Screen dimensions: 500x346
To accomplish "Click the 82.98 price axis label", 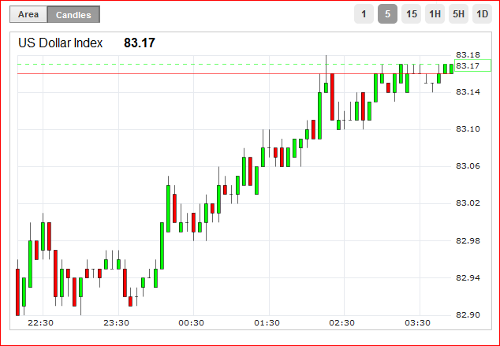I will pyautogui.click(x=468, y=241).
